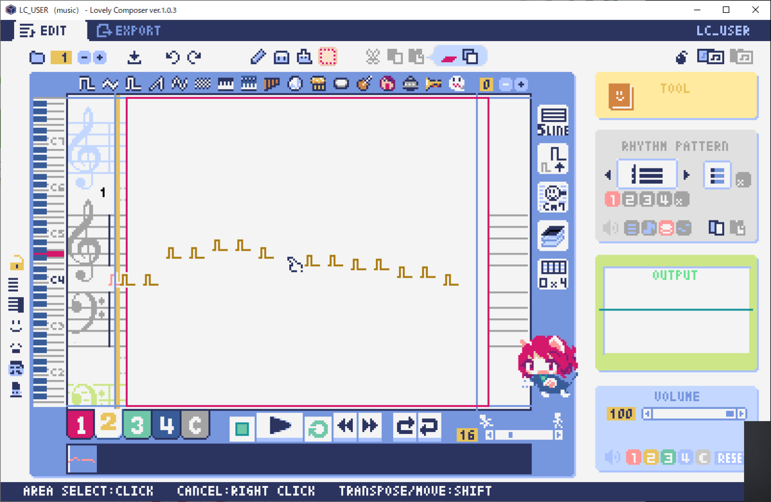Click the volume slider track

695,414
